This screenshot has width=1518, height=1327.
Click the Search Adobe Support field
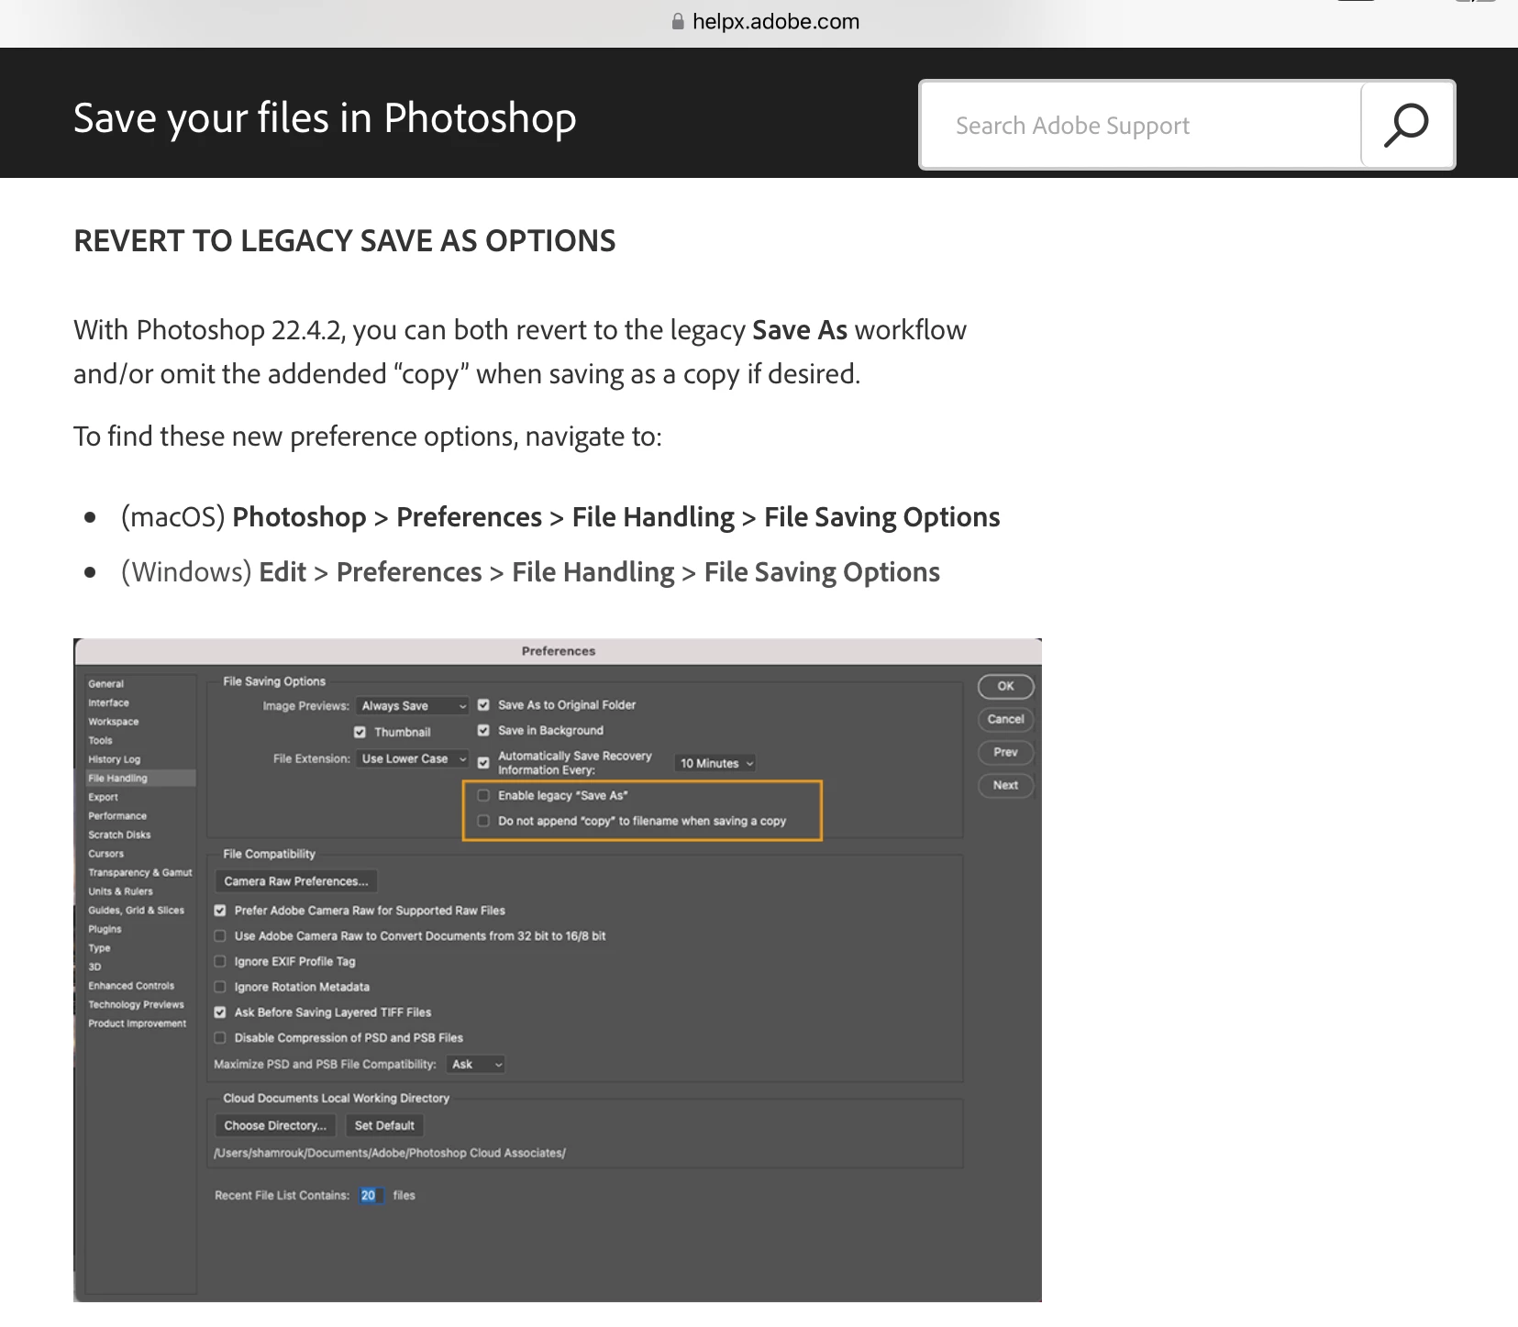(1141, 125)
